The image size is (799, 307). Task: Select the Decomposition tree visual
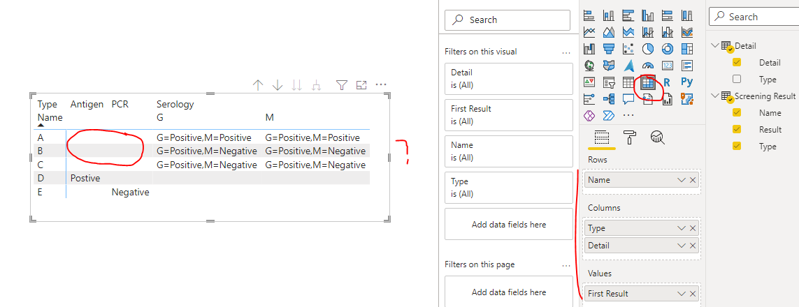click(x=608, y=98)
